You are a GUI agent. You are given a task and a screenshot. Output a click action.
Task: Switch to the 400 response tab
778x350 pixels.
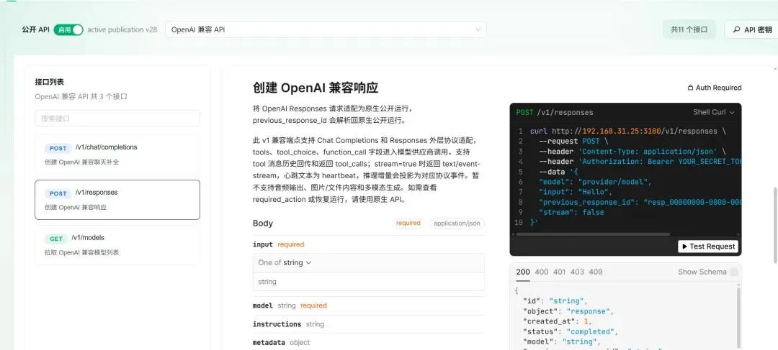click(x=542, y=272)
